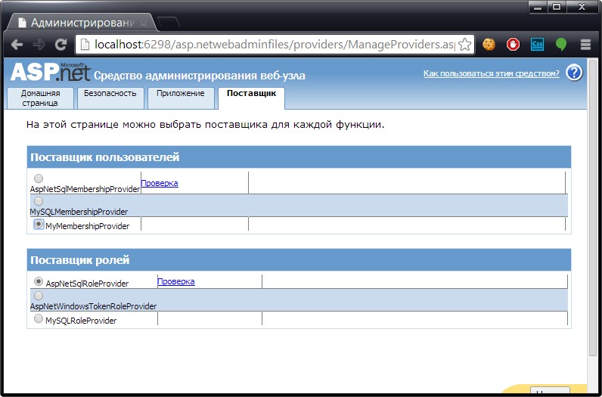Image resolution: width=602 pixels, height=397 pixels.
Task: Select MySQLRoleProvider radio button
Action: click(39, 318)
